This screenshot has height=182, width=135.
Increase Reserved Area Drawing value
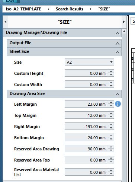point(111,147)
